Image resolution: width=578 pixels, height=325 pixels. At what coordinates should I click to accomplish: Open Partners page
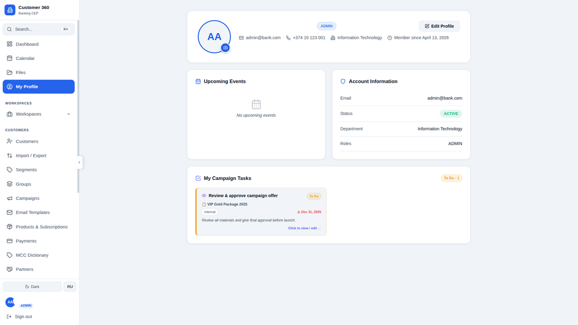click(39, 269)
